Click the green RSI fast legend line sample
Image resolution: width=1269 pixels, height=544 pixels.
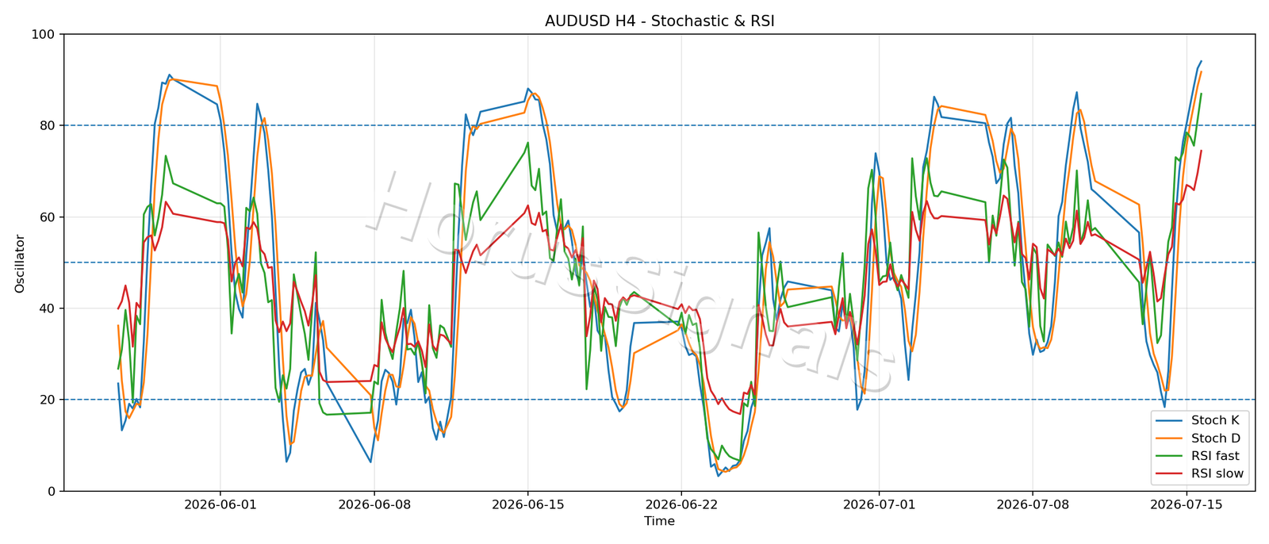pyautogui.click(x=1170, y=456)
